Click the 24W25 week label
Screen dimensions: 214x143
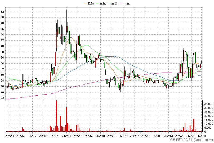point(55,136)
